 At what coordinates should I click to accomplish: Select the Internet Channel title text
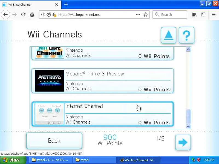(x=84, y=106)
